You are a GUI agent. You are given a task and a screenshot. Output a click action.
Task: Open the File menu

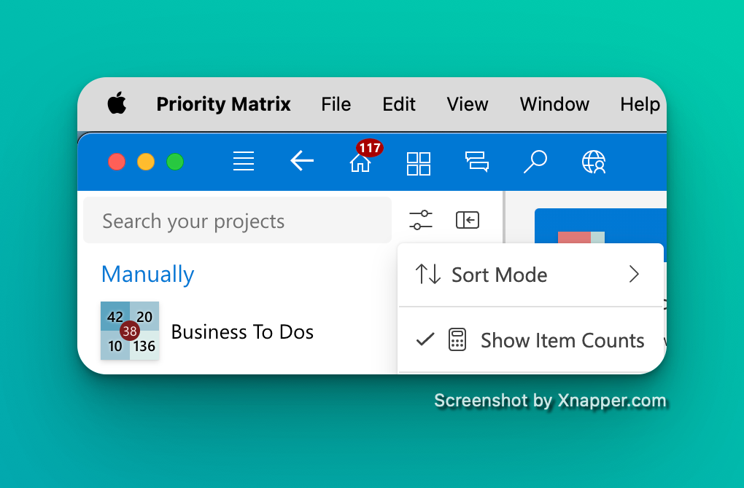point(336,104)
